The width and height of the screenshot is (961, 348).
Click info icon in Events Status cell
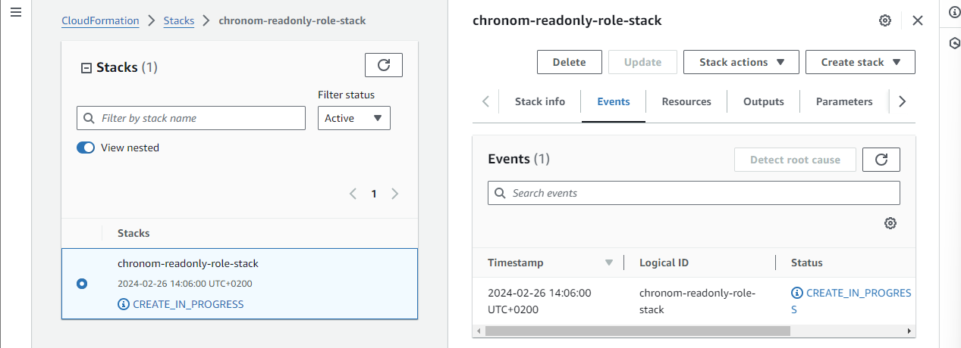click(796, 293)
